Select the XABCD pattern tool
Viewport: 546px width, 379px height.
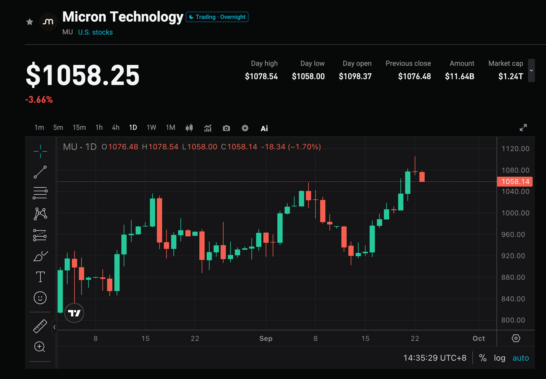pos(40,214)
